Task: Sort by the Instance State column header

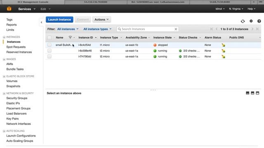Action: [x=163, y=37]
